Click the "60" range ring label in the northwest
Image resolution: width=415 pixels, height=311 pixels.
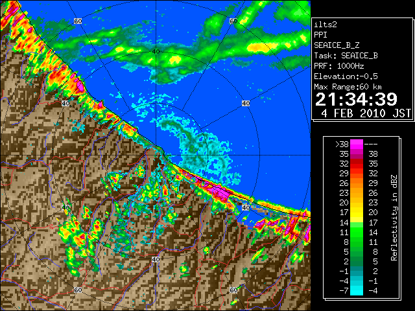[78, 21]
